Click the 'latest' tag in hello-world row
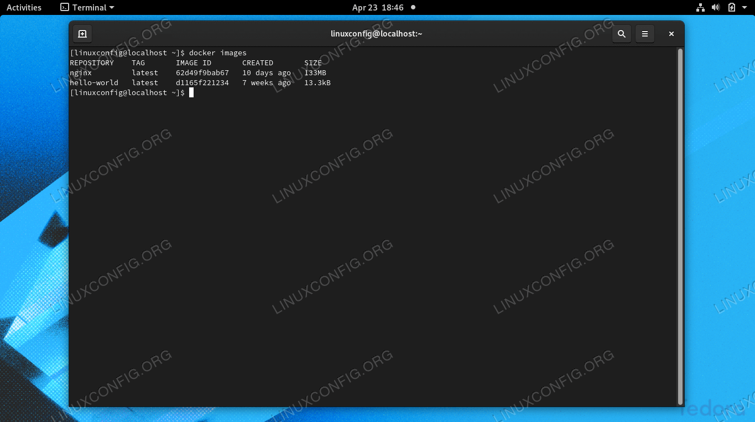 coord(145,83)
